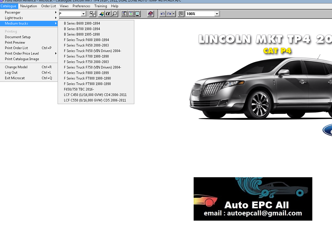The width and height of the screenshot is (332, 229).
Task: Choose Print Catalogue Image
Action: click(29, 59)
